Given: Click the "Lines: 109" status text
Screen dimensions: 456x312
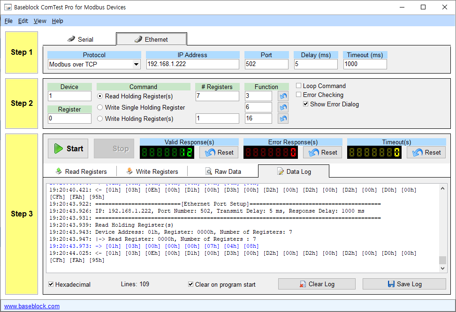Looking at the screenshot, I should (135, 284).
